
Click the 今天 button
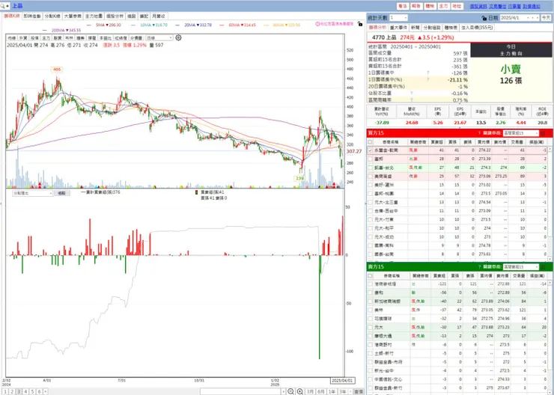(x=546, y=18)
